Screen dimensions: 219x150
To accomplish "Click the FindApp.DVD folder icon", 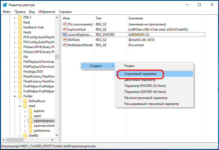I will tap(20, 72).
